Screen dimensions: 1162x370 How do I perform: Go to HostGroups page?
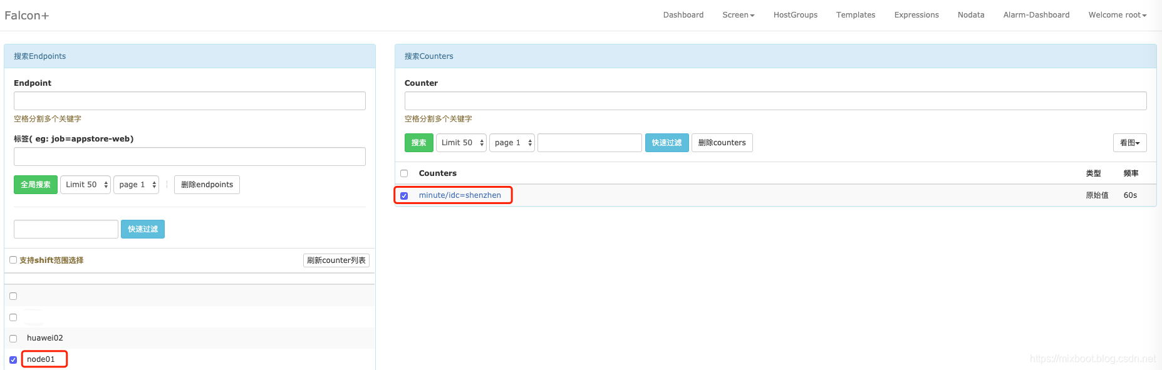795,15
